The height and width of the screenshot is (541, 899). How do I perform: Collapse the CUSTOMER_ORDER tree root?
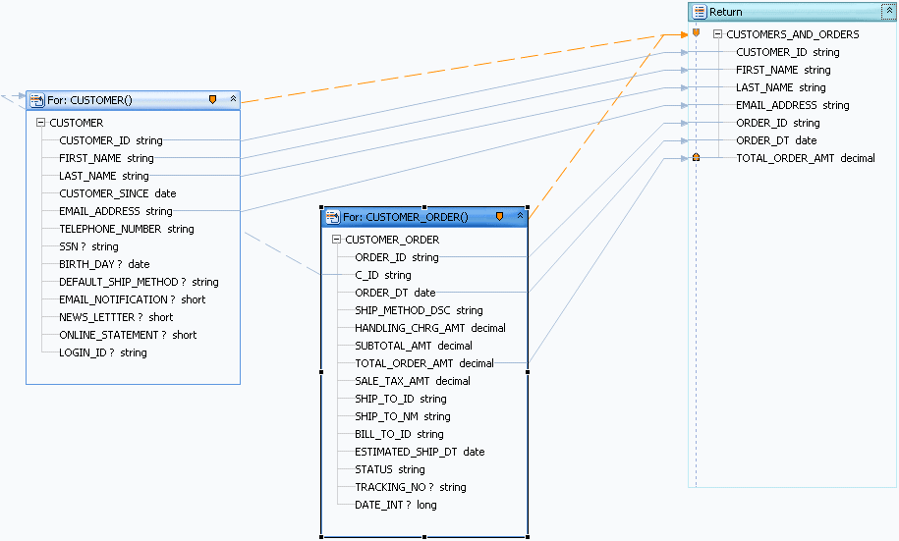337,240
